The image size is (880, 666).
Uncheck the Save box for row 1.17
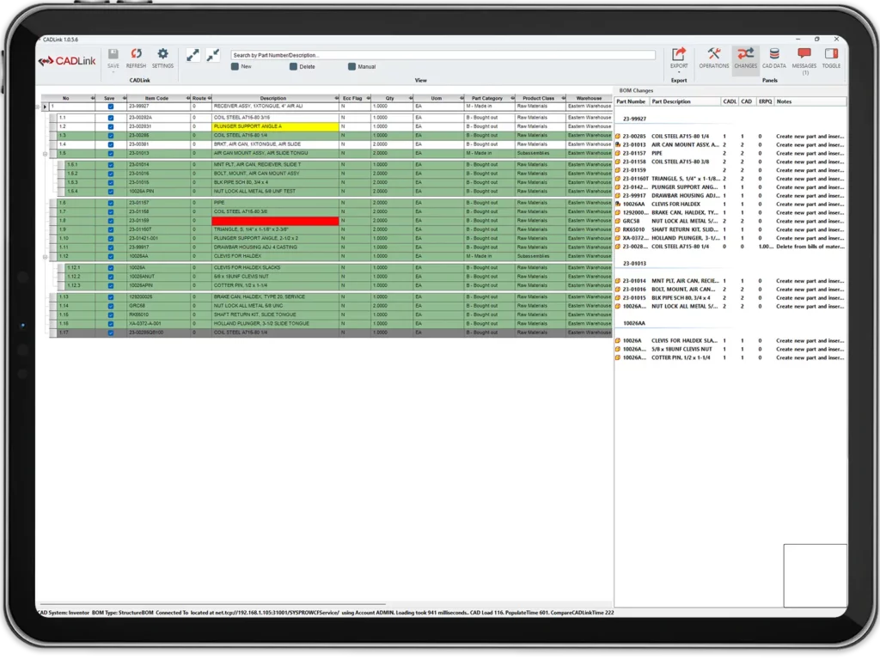point(111,333)
